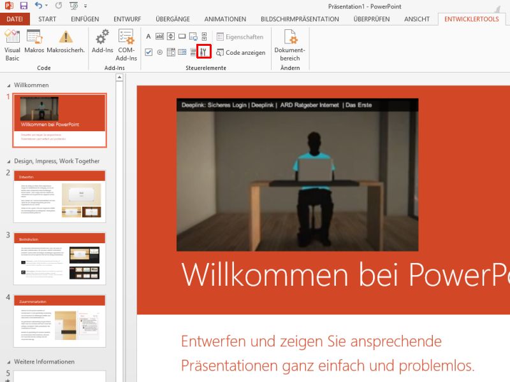Open More Controls (tools icon)
The height and width of the screenshot is (382, 510).
(204, 52)
